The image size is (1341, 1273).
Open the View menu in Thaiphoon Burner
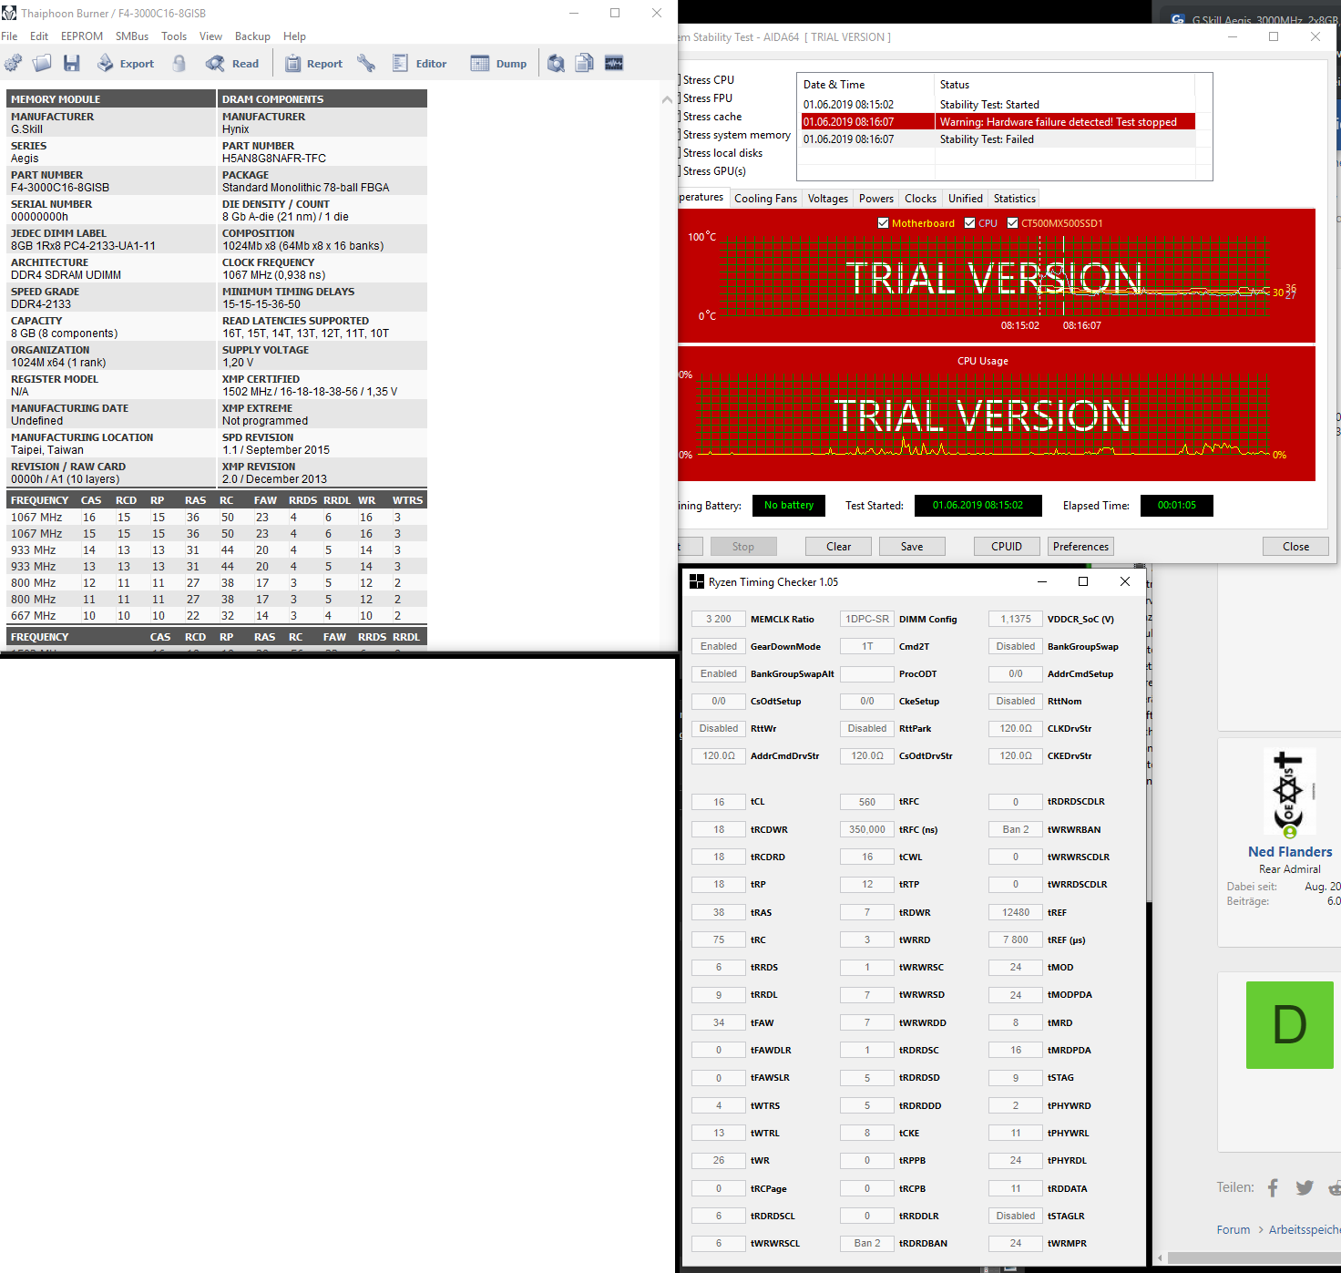click(210, 36)
